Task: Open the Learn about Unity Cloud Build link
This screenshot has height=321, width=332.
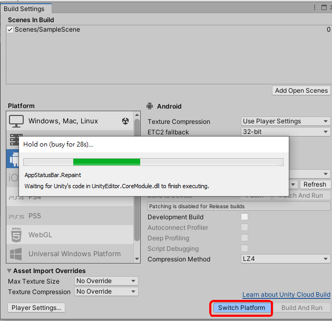Action: (286, 295)
